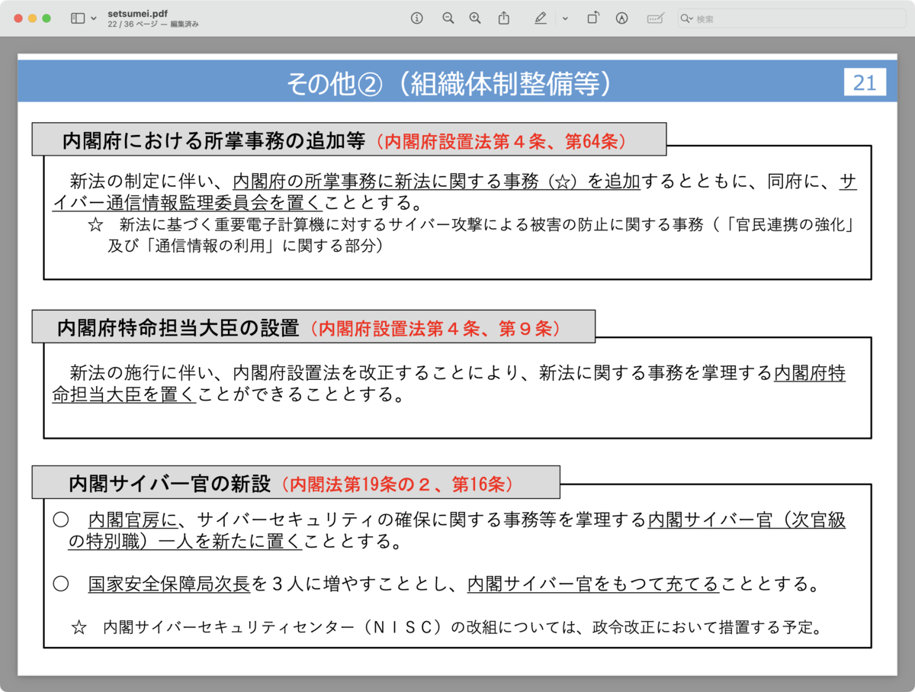Click the note line 及び「通信情報の利用」に関する部分

(245, 245)
